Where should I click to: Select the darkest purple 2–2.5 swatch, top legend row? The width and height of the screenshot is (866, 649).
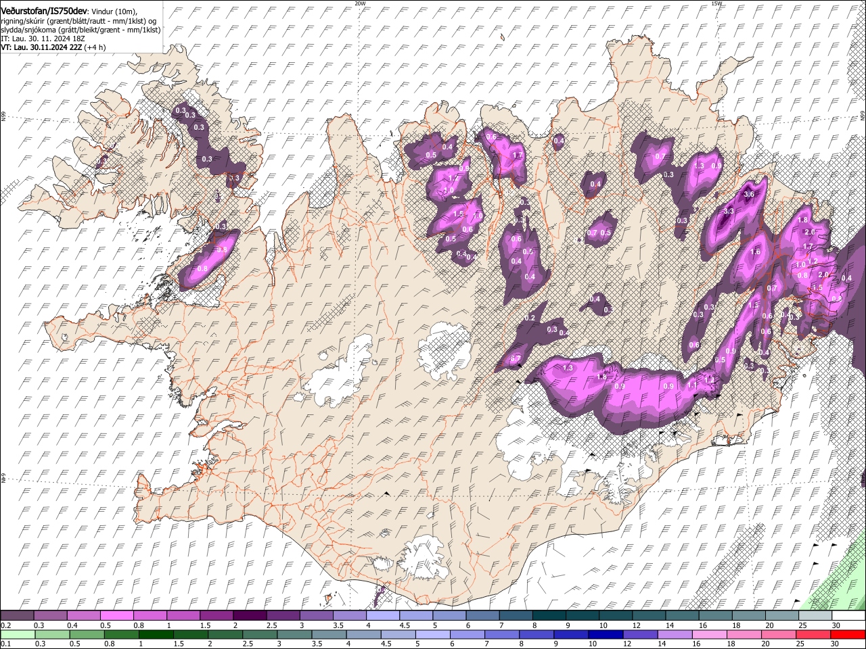click(x=250, y=616)
